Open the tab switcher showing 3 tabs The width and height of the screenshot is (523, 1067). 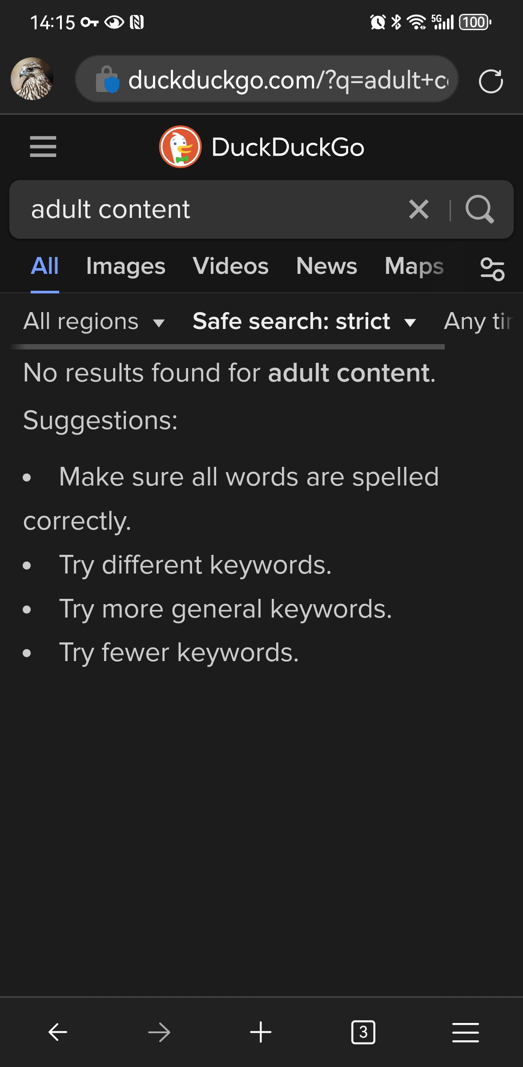pyautogui.click(x=363, y=1032)
